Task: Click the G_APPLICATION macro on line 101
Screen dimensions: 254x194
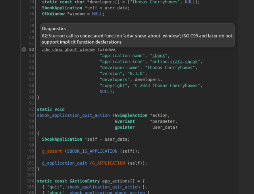Action: [x=108, y=163]
